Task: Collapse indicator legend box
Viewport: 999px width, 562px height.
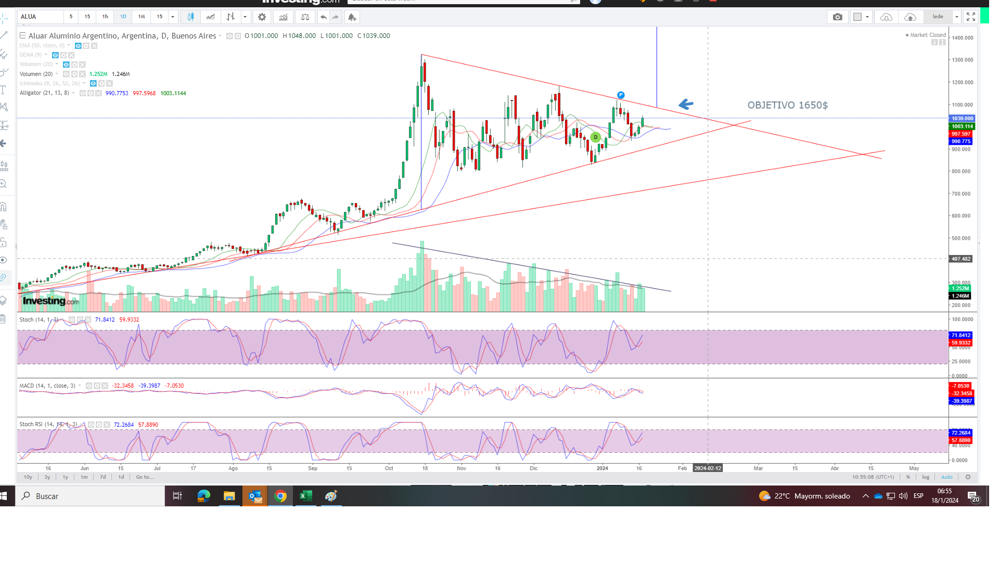Action: click(x=22, y=36)
